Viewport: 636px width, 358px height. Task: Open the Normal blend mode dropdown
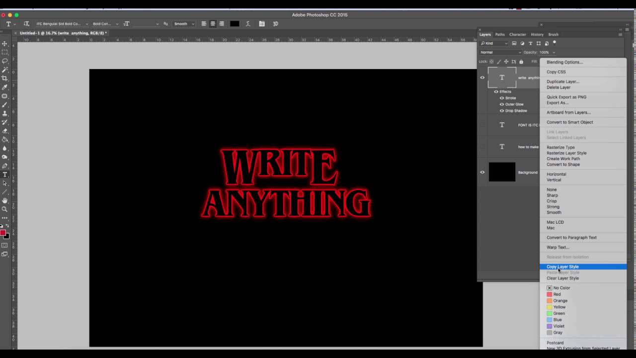[x=500, y=52]
